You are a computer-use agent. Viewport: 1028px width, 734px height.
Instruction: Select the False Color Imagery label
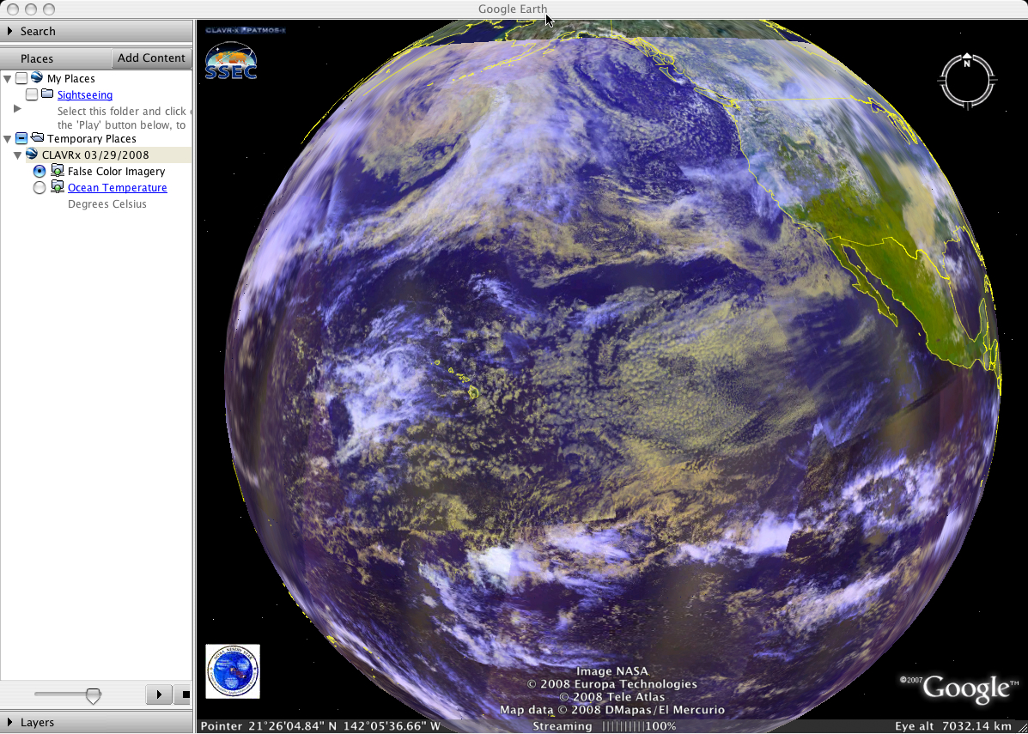(x=116, y=171)
